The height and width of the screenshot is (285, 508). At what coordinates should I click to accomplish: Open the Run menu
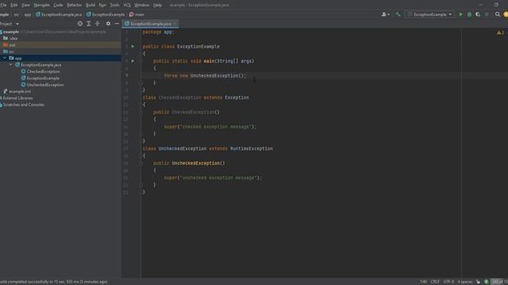(x=102, y=6)
